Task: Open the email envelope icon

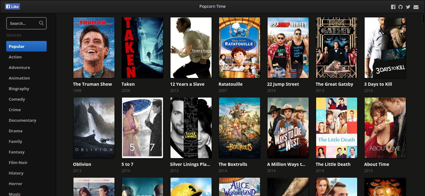Action: point(416,7)
